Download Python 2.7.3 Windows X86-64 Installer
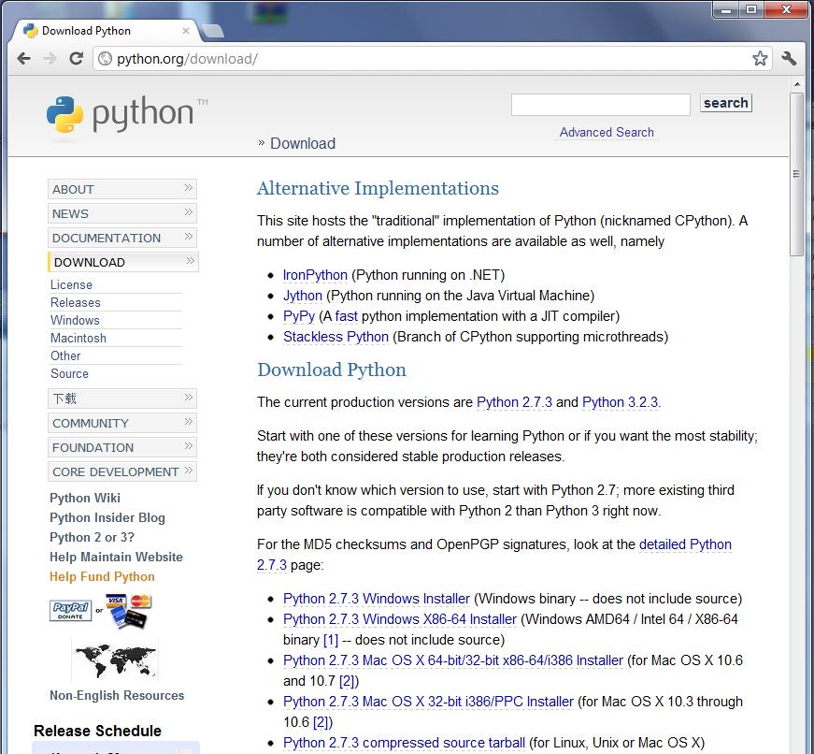 (400, 619)
